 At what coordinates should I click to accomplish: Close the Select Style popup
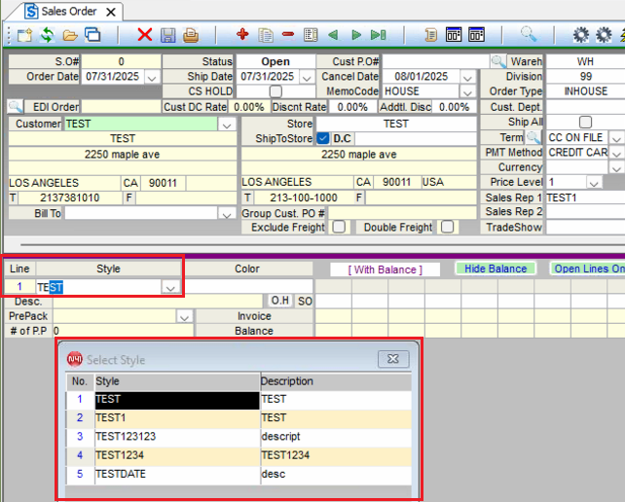[393, 359]
